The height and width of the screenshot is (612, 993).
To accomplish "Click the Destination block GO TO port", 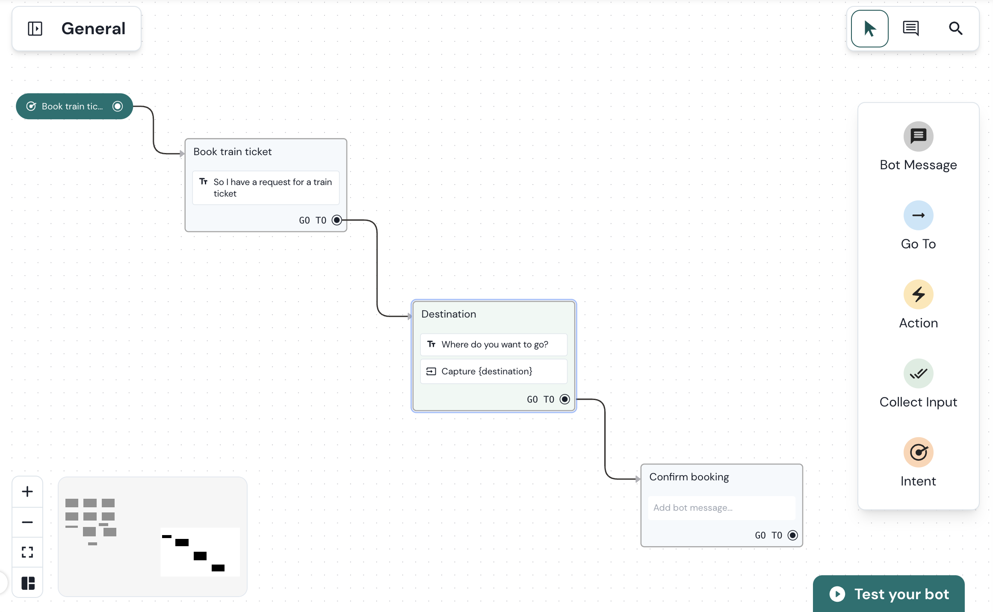I will [565, 399].
